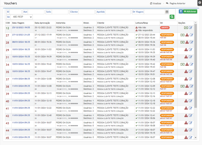The image size is (202, 145).
Task: Click the green search magnifier button
Action: click(x=172, y=17)
